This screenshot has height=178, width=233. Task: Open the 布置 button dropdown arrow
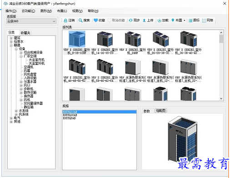click(184, 20)
